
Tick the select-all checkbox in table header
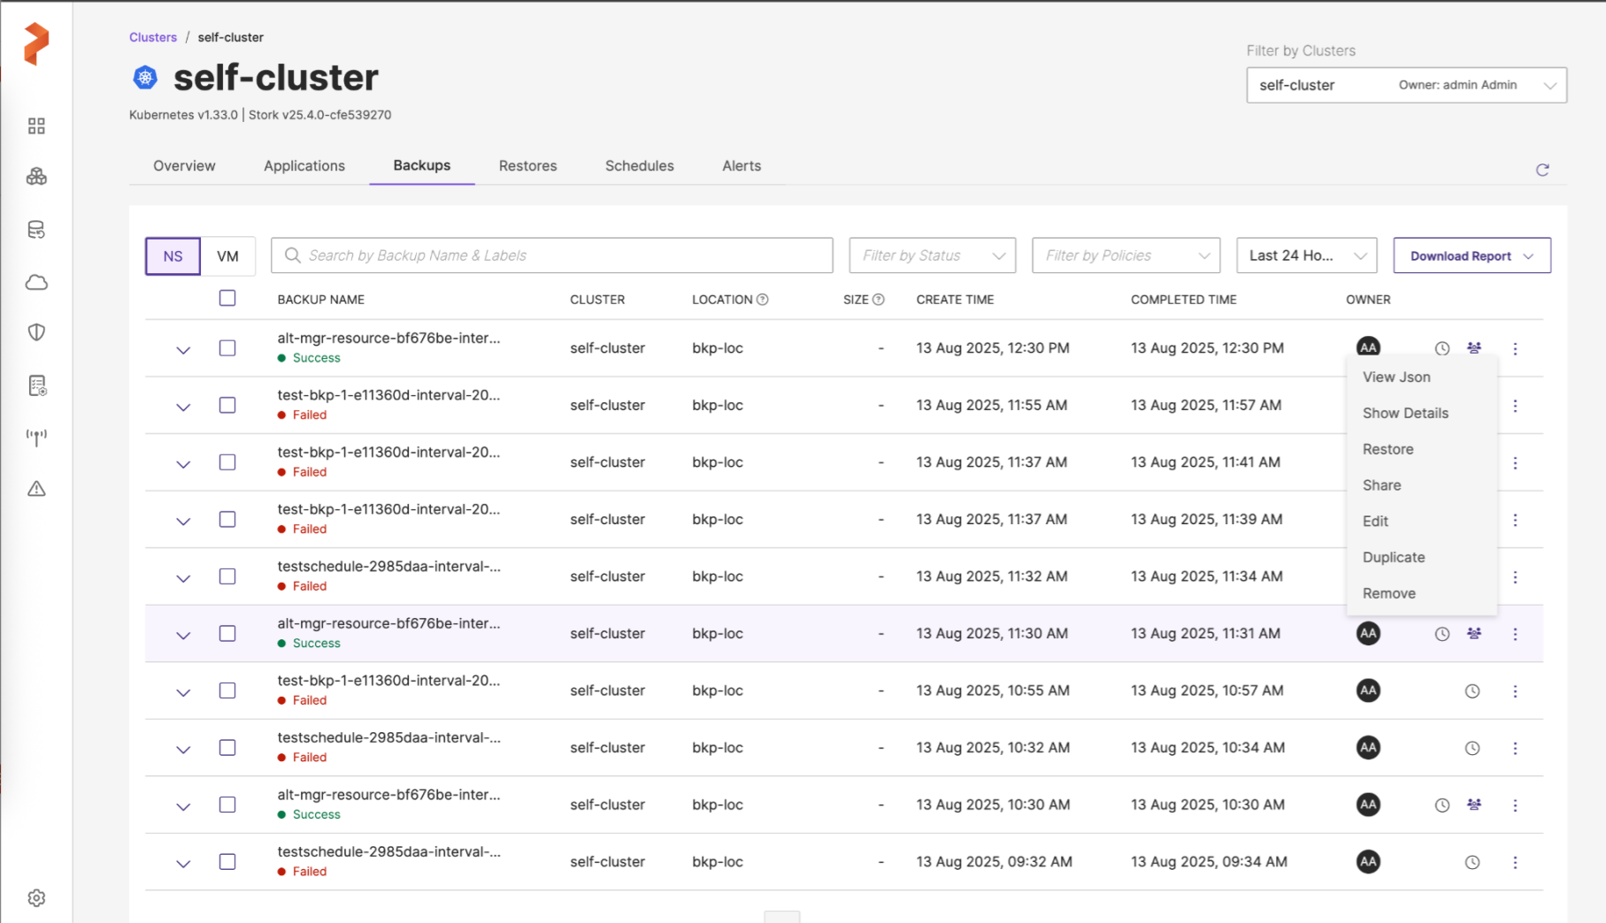(x=227, y=299)
